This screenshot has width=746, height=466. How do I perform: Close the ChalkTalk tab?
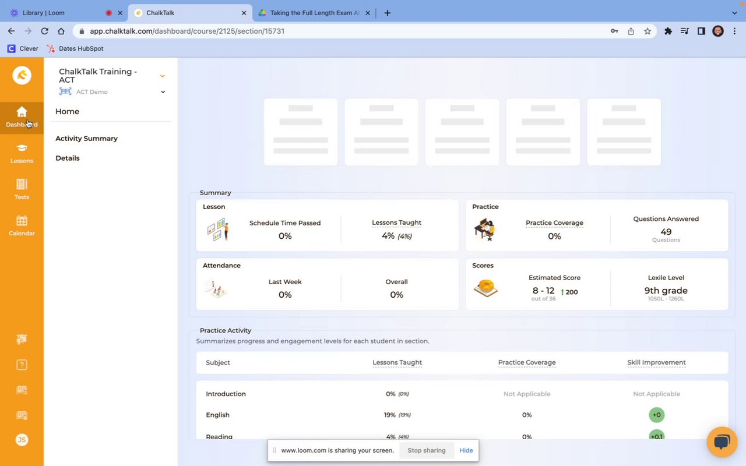245,13
